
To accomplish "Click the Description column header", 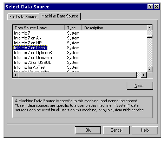I will pos(114,28).
